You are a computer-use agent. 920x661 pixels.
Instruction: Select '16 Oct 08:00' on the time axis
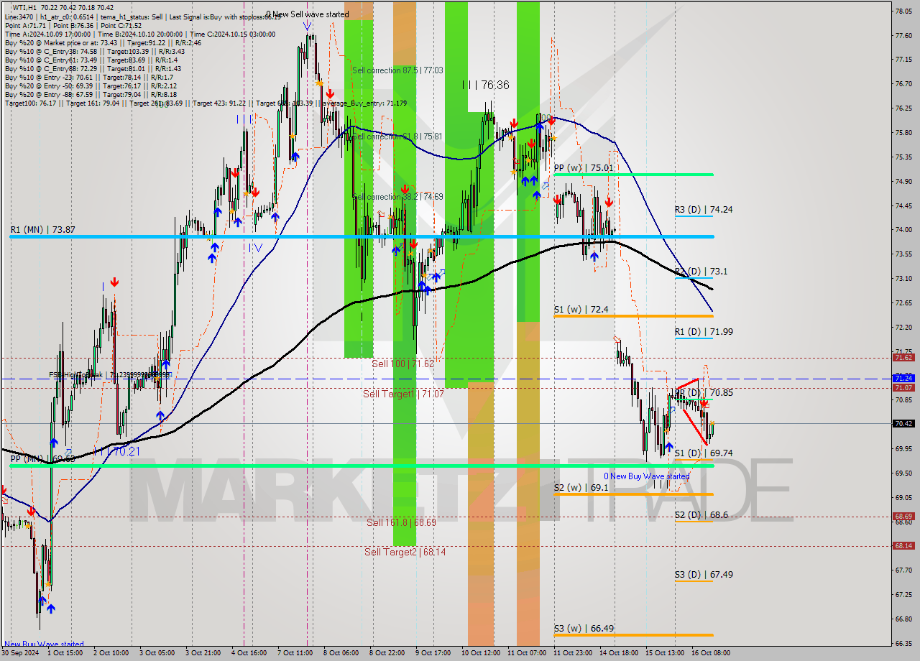point(711,653)
